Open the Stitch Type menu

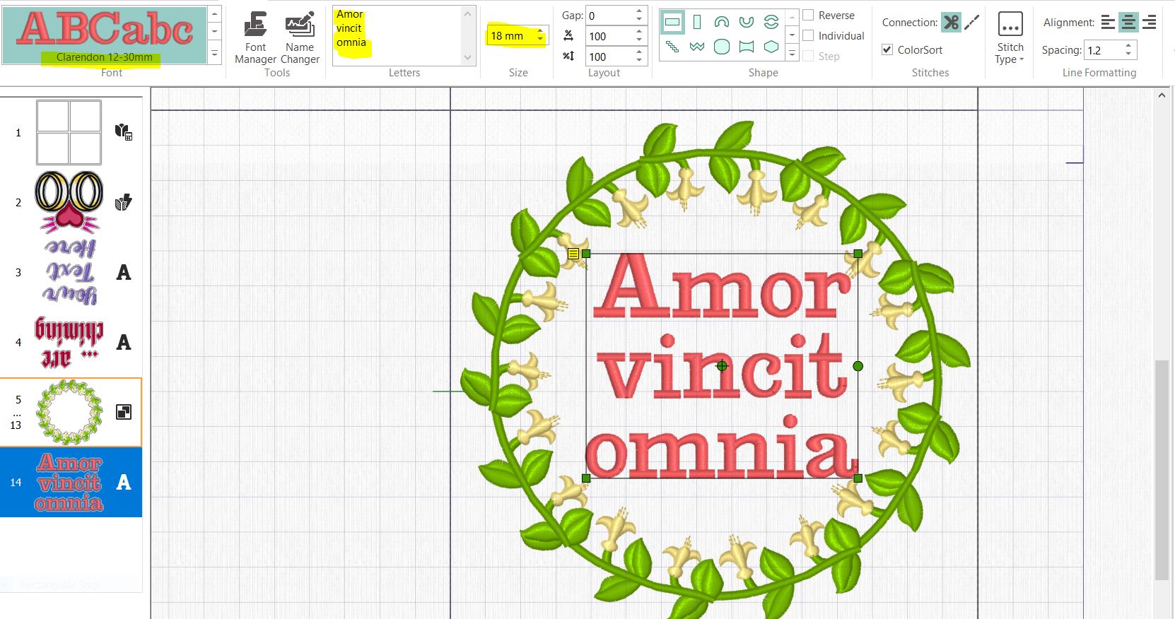click(x=1010, y=39)
